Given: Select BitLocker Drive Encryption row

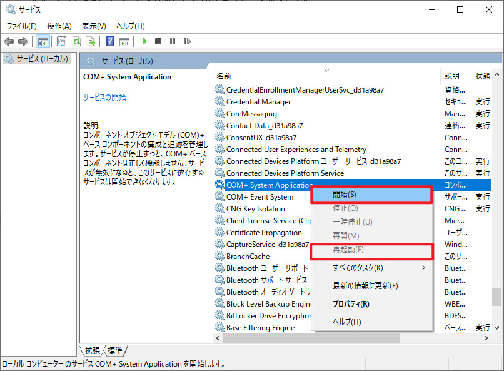Looking at the screenshot, I should (x=262, y=316).
